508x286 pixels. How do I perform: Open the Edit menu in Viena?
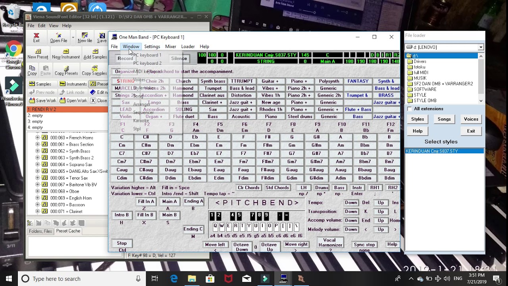[x=42, y=26]
